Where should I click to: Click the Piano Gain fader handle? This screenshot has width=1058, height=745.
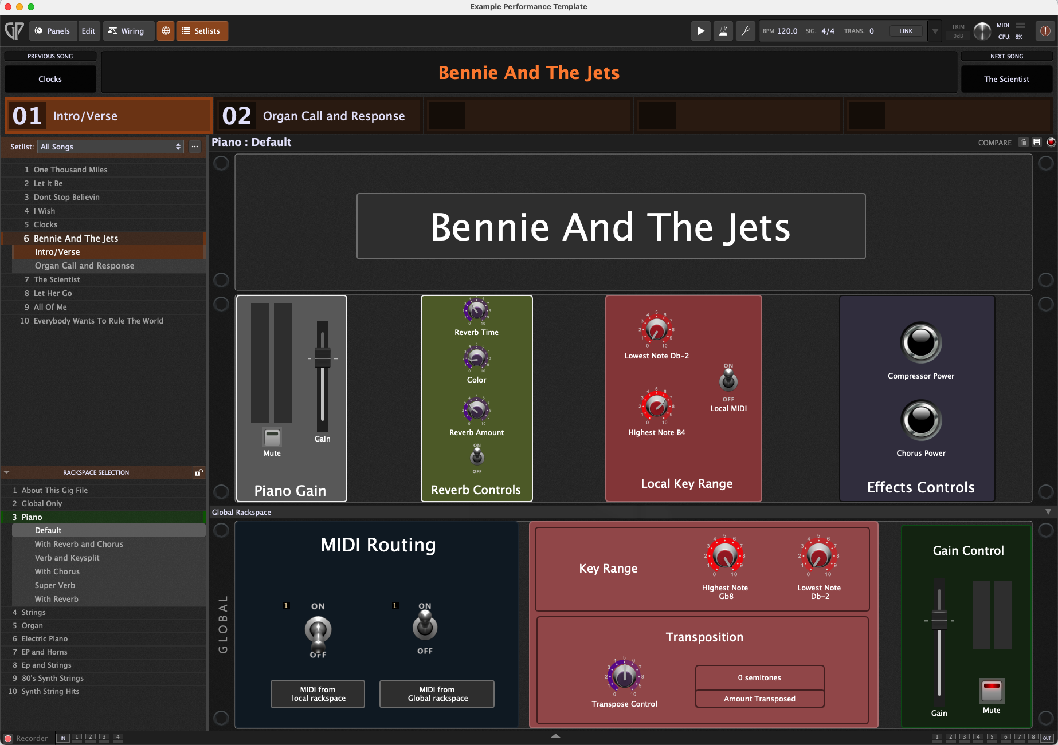323,357
